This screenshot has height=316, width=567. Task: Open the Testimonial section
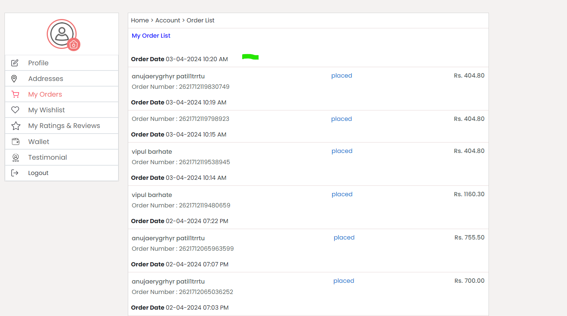(x=62, y=157)
